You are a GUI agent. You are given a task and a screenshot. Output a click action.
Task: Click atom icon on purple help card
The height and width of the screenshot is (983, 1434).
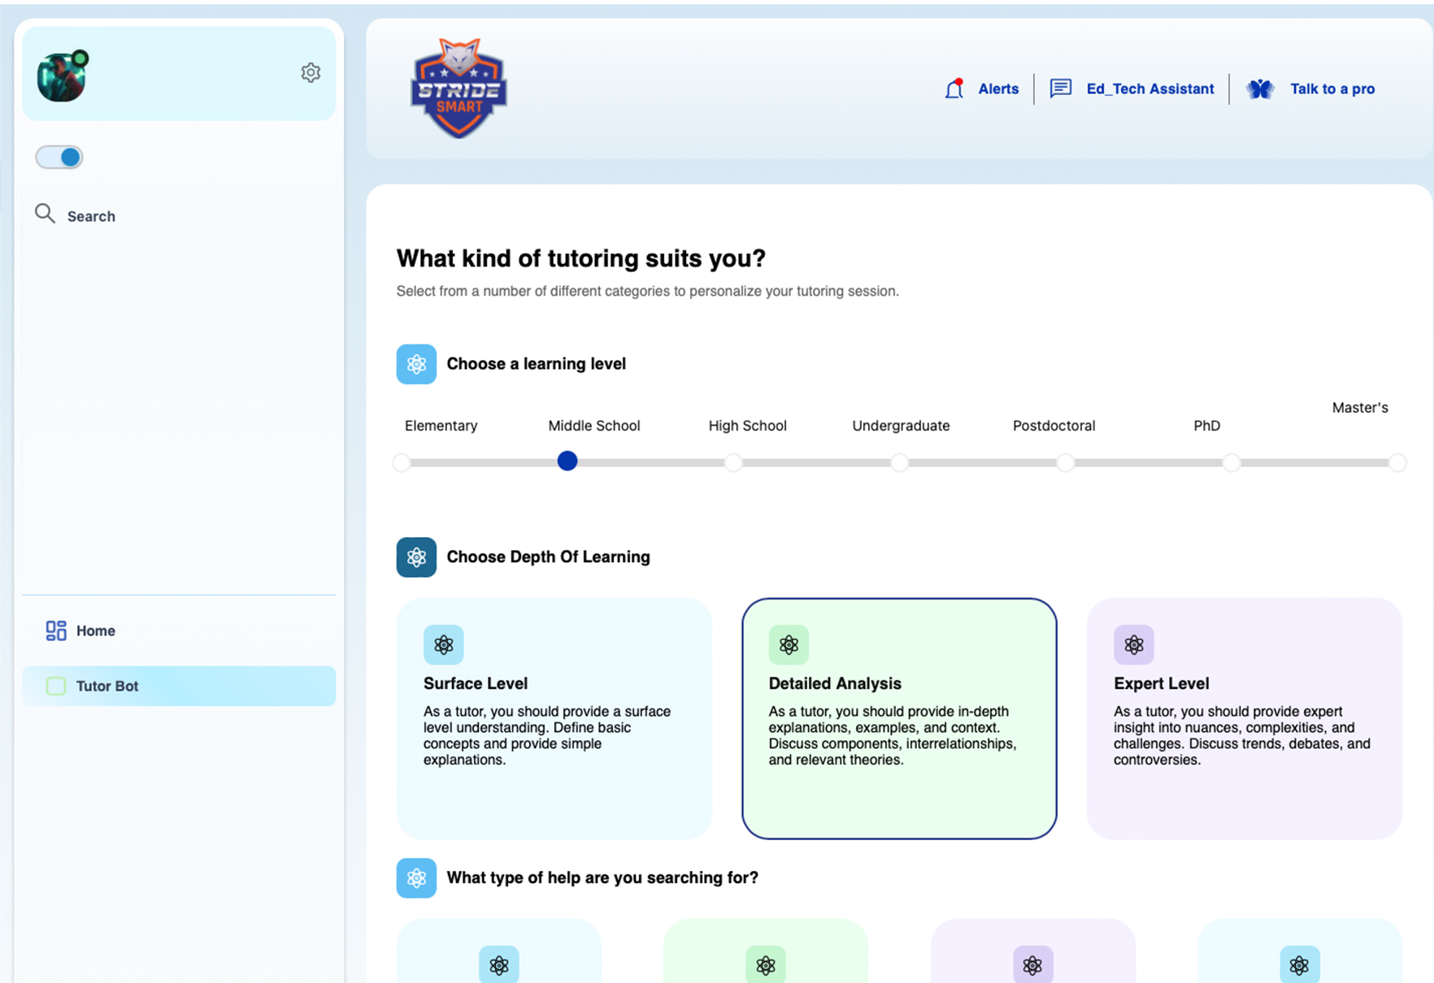tap(1032, 965)
